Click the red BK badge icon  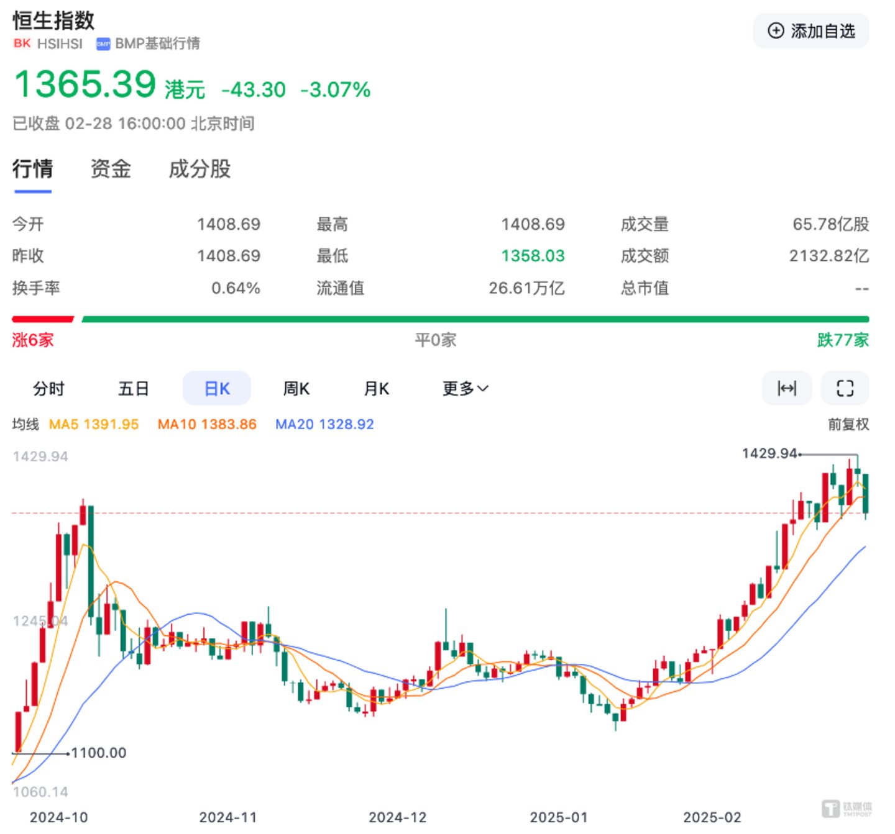tap(22, 43)
